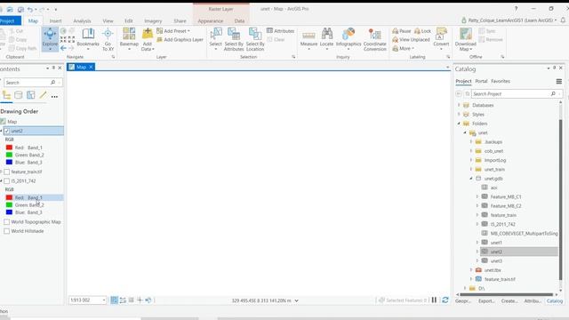Switch to Favorites tab in Catalog
Image resolution: width=569 pixels, height=320 pixels.
point(501,81)
